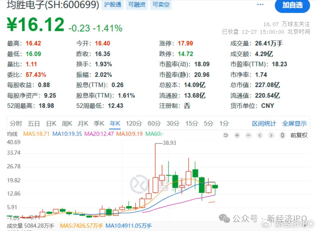Switch to the 15分 chart tab

tap(191, 123)
